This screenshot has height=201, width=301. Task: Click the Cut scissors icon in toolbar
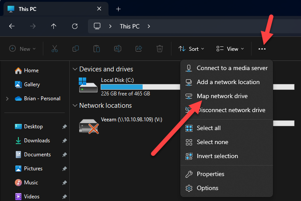click(55, 49)
